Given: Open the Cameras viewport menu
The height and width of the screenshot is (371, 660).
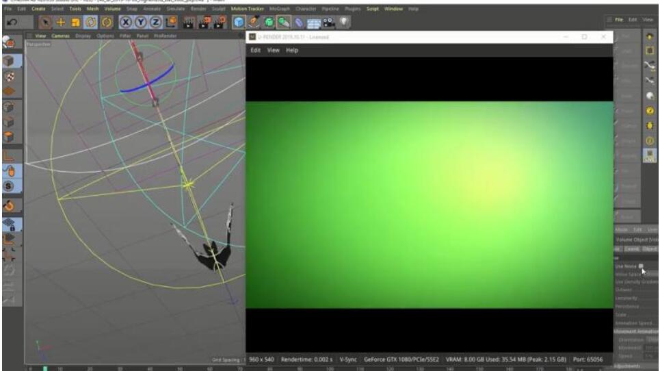Looking at the screenshot, I should click(x=61, y=36).
